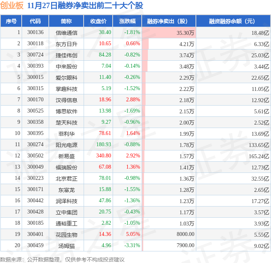Select the stock name 信维通信

(66, 32)
